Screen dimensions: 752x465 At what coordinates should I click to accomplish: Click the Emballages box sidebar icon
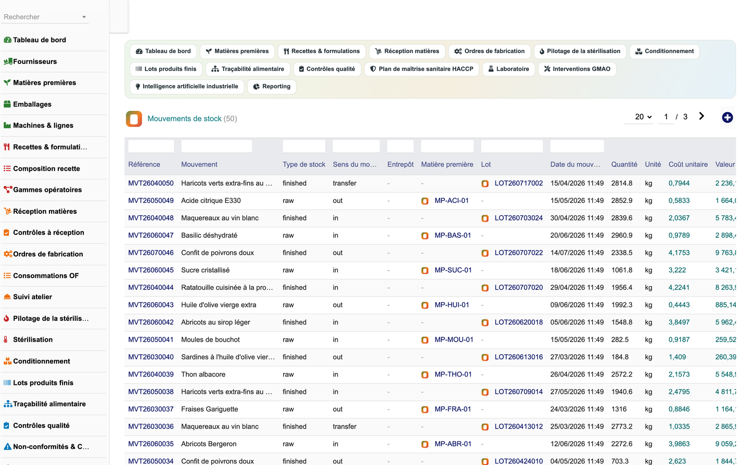7,104
